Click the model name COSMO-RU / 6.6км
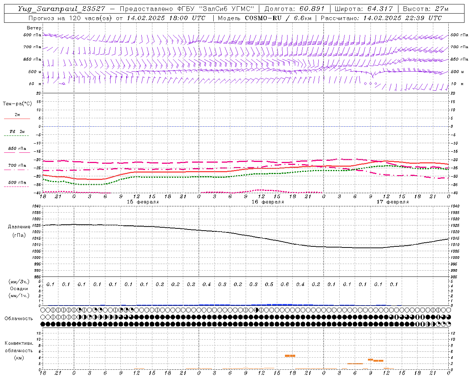 [278, 18]
